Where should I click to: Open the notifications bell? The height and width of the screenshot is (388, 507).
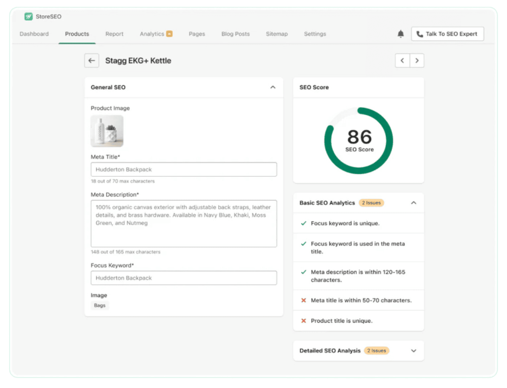[401, 34]
